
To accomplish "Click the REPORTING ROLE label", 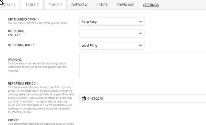I will click(20, 45).
